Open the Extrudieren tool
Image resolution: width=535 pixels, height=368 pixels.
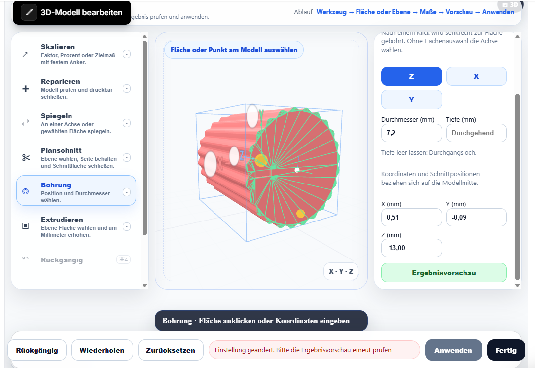pyautogui.click(x=76, y=227)
